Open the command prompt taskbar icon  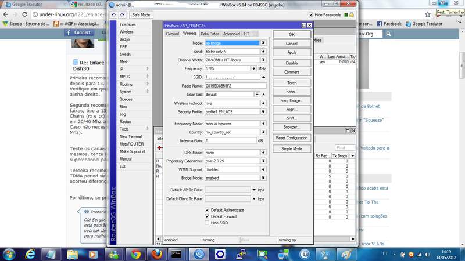coord(177,253)
